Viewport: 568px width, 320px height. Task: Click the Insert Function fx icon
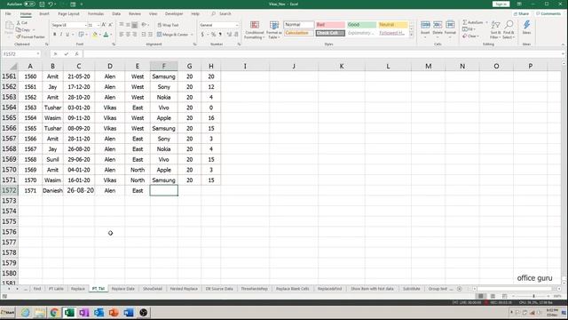coord(76,54)
